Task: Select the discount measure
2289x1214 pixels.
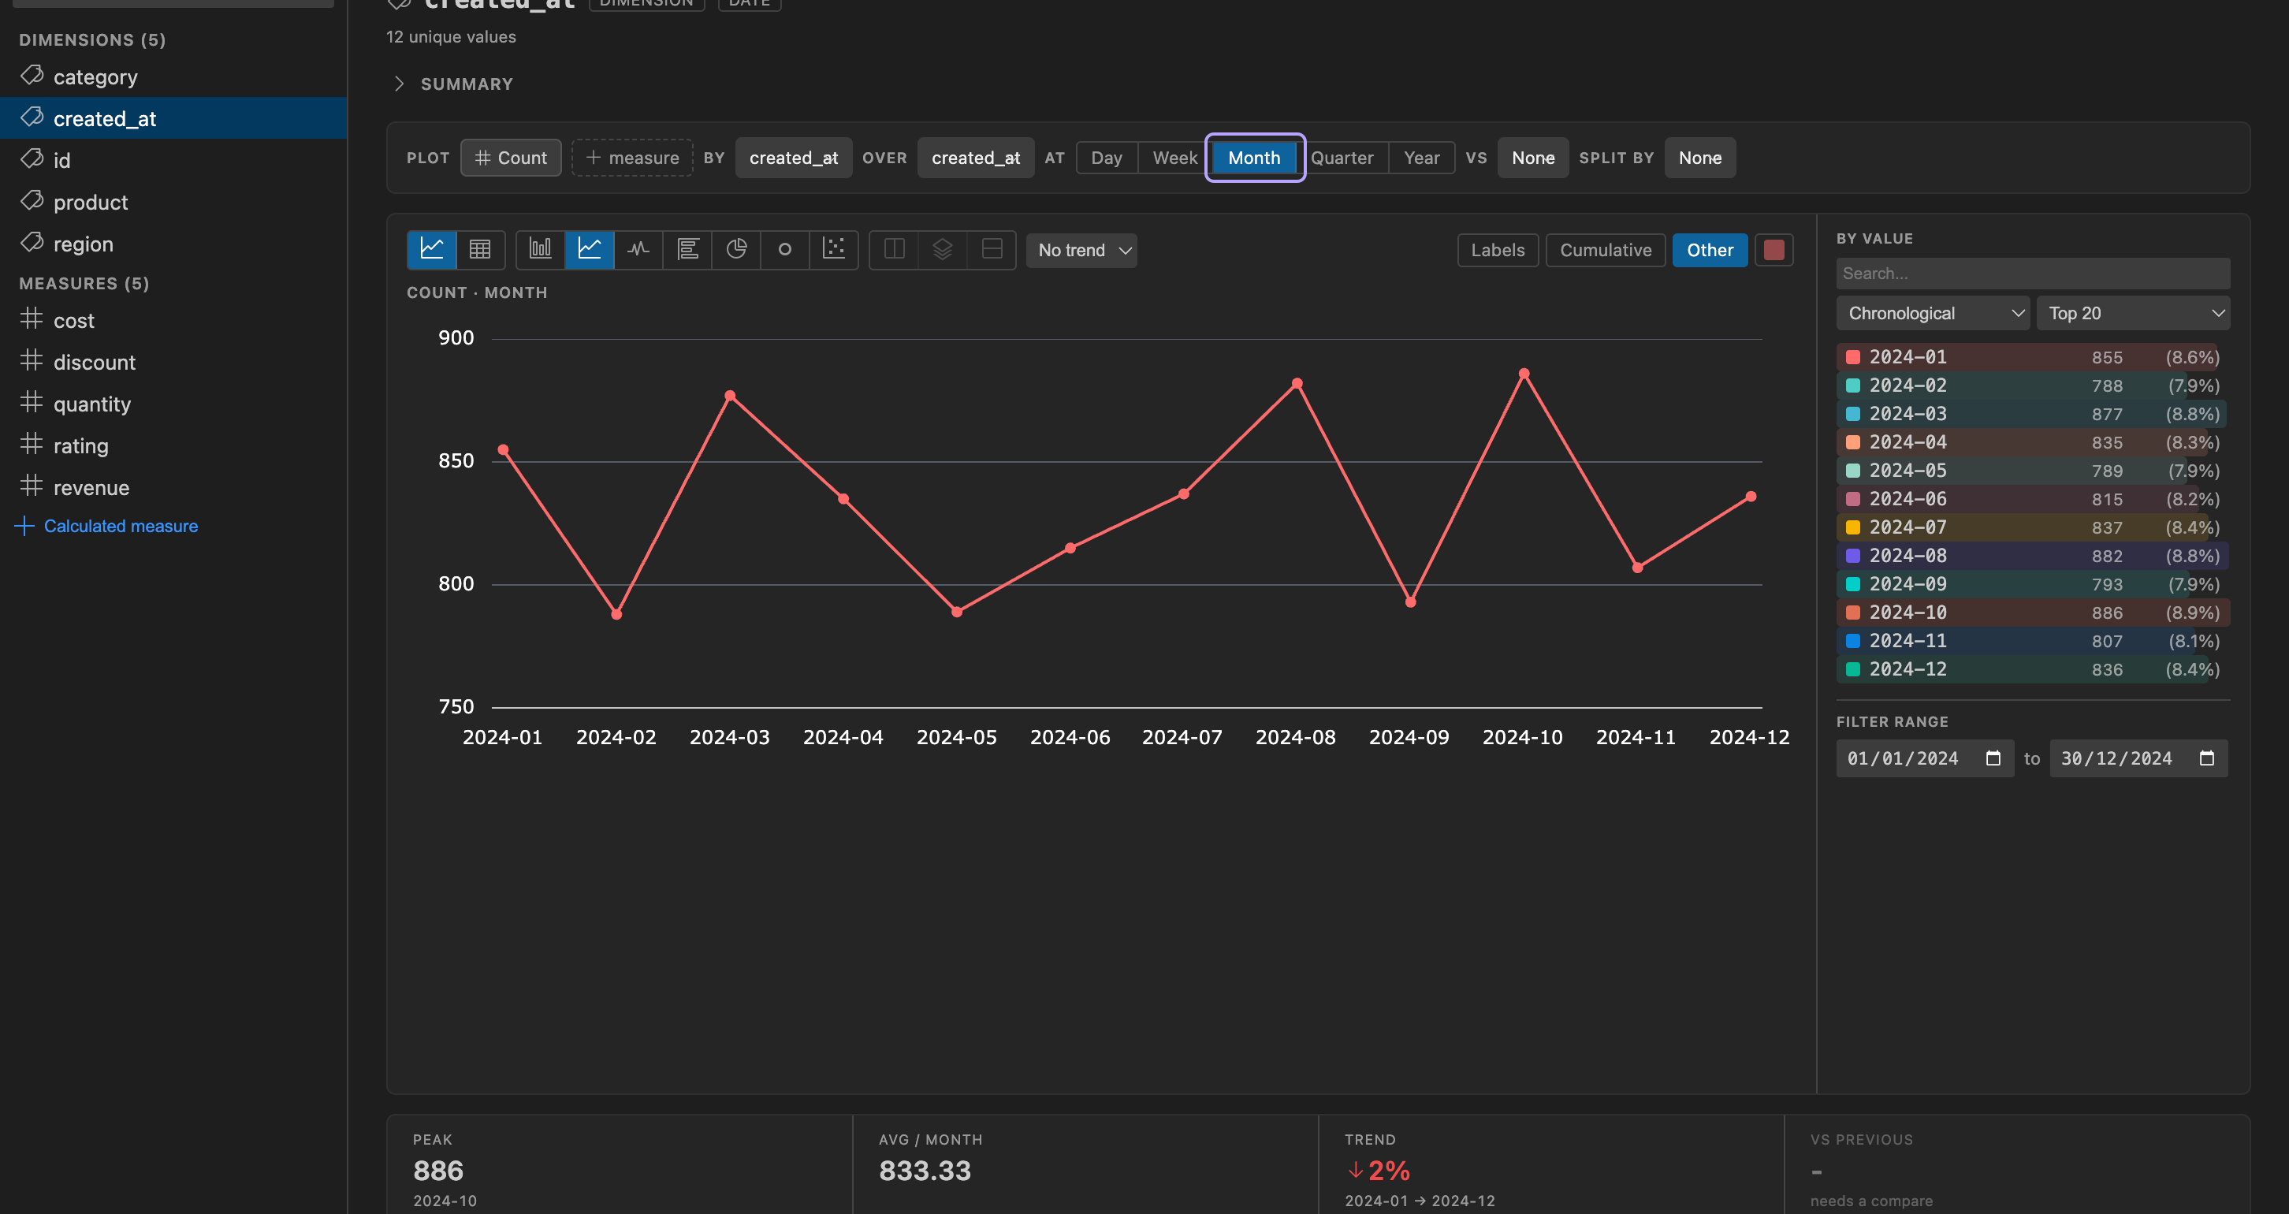Action: (x=173, y=362)
